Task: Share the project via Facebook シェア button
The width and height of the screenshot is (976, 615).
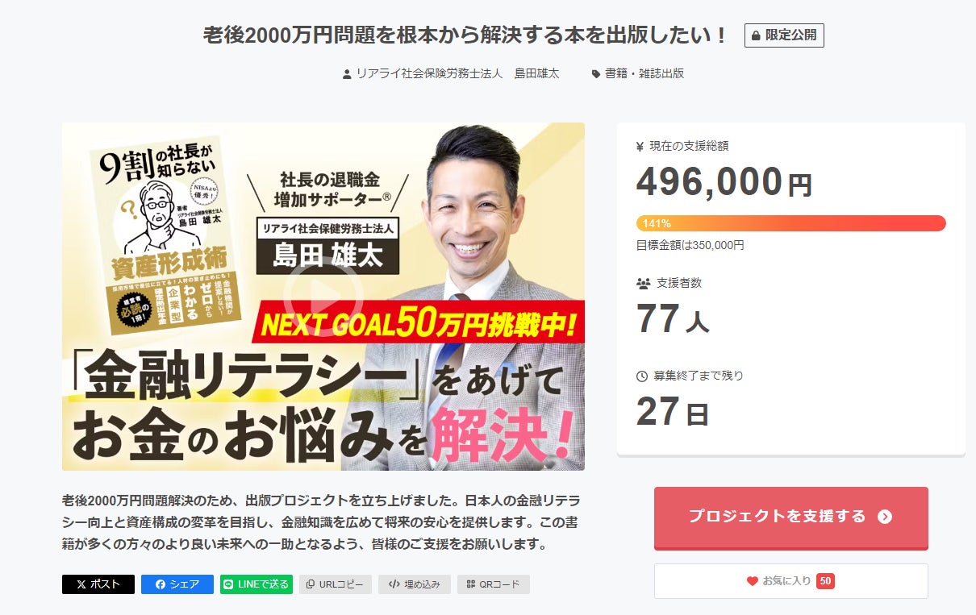Action: tap(177, 584)
